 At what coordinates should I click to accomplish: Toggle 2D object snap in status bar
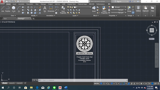pos(124,83)
